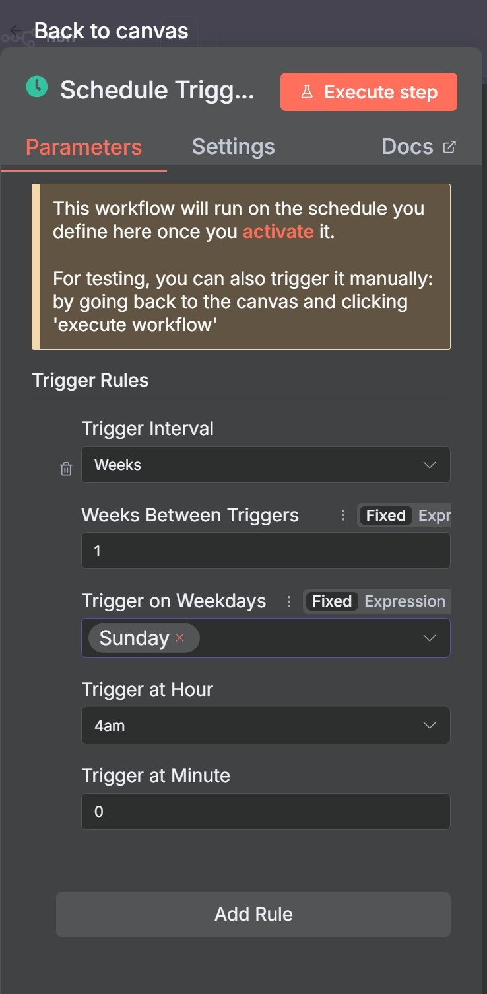Switch to the Settings tab
Screen dimensions: 487x994
[233, 147]
